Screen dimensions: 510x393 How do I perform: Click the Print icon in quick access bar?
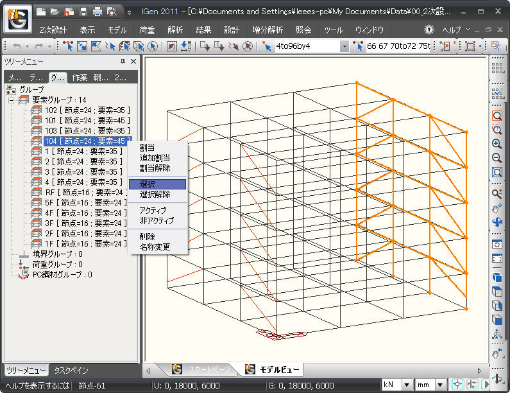pos(98,11)
